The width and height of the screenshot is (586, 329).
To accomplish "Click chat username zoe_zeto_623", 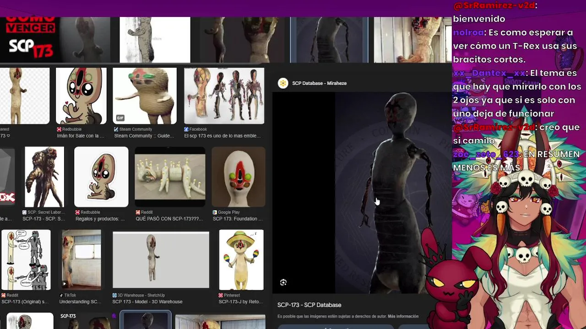I will click(x=486, y=154).
